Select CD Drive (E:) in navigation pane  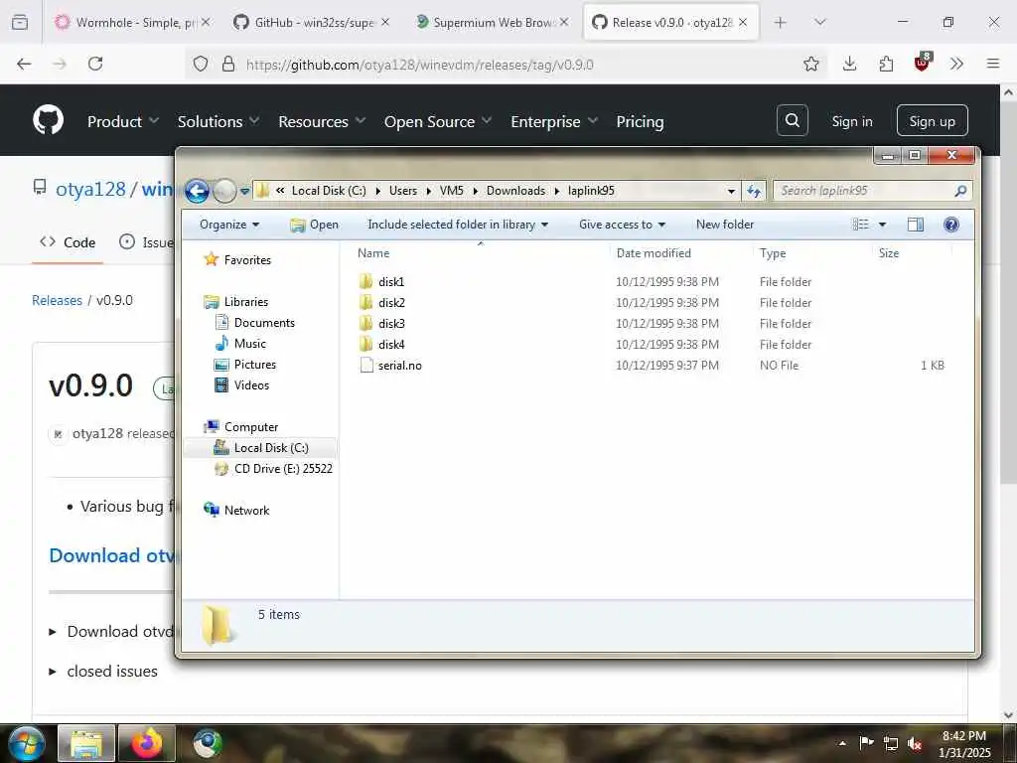point(283,469)
